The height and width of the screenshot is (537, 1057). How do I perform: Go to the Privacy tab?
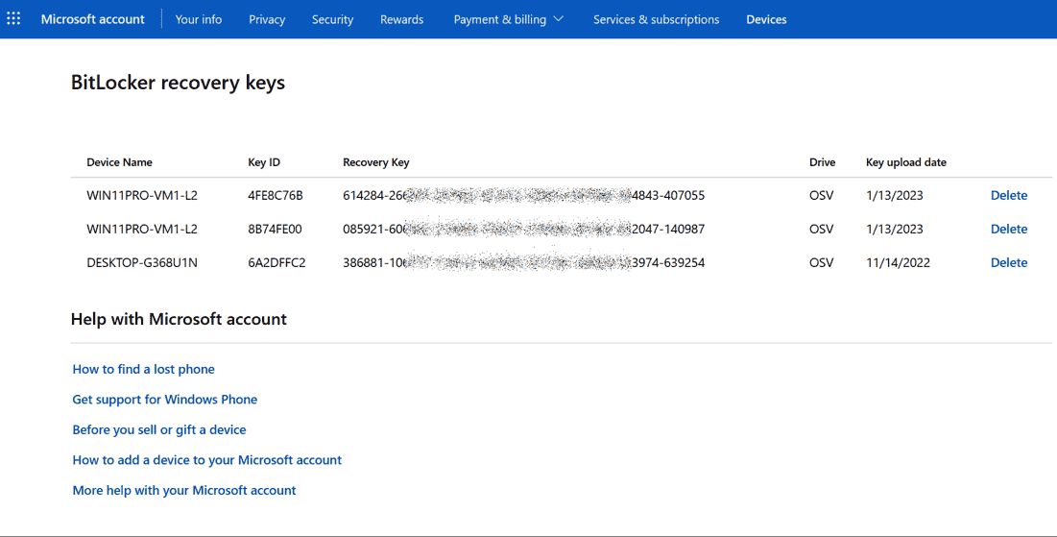tap(267, 19)
